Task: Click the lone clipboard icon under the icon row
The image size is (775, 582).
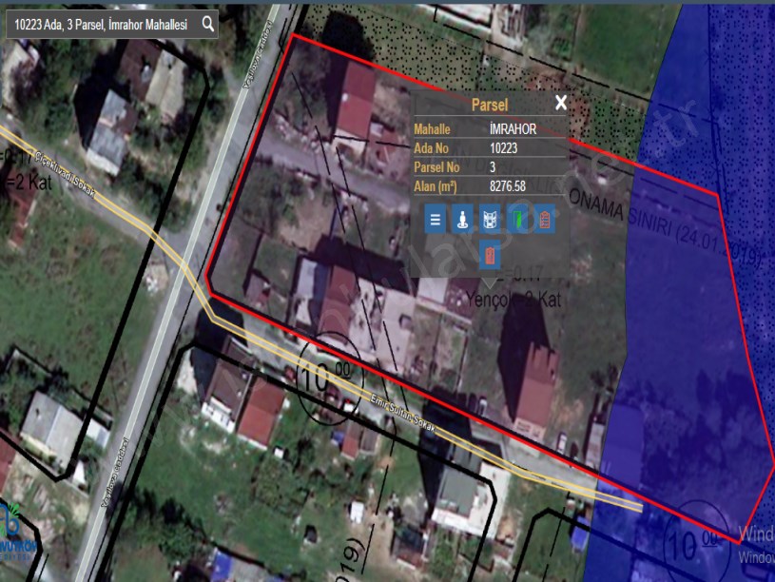Action: click(490, 255)
